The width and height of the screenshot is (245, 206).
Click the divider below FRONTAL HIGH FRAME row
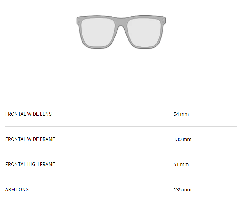click(121, 177)
